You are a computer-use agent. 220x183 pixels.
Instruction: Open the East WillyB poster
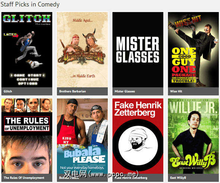tap(194, 136)
